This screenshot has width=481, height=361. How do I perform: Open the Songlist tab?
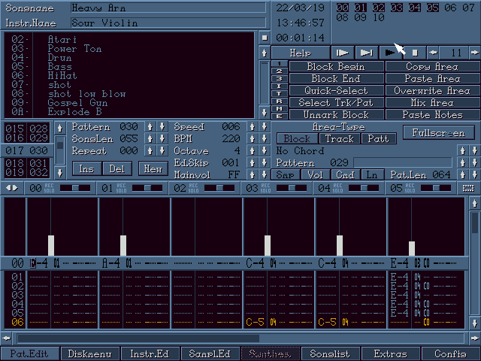[x=330, y=353]
